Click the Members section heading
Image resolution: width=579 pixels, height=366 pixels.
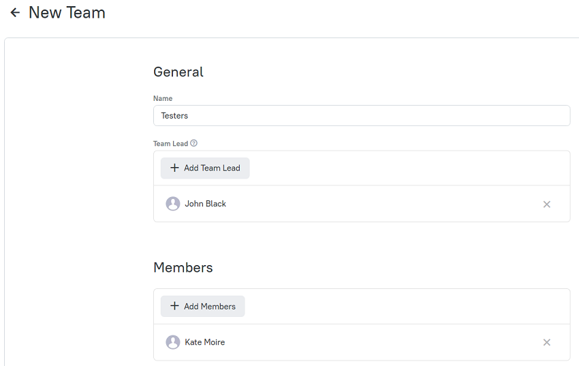coord(183,268)
